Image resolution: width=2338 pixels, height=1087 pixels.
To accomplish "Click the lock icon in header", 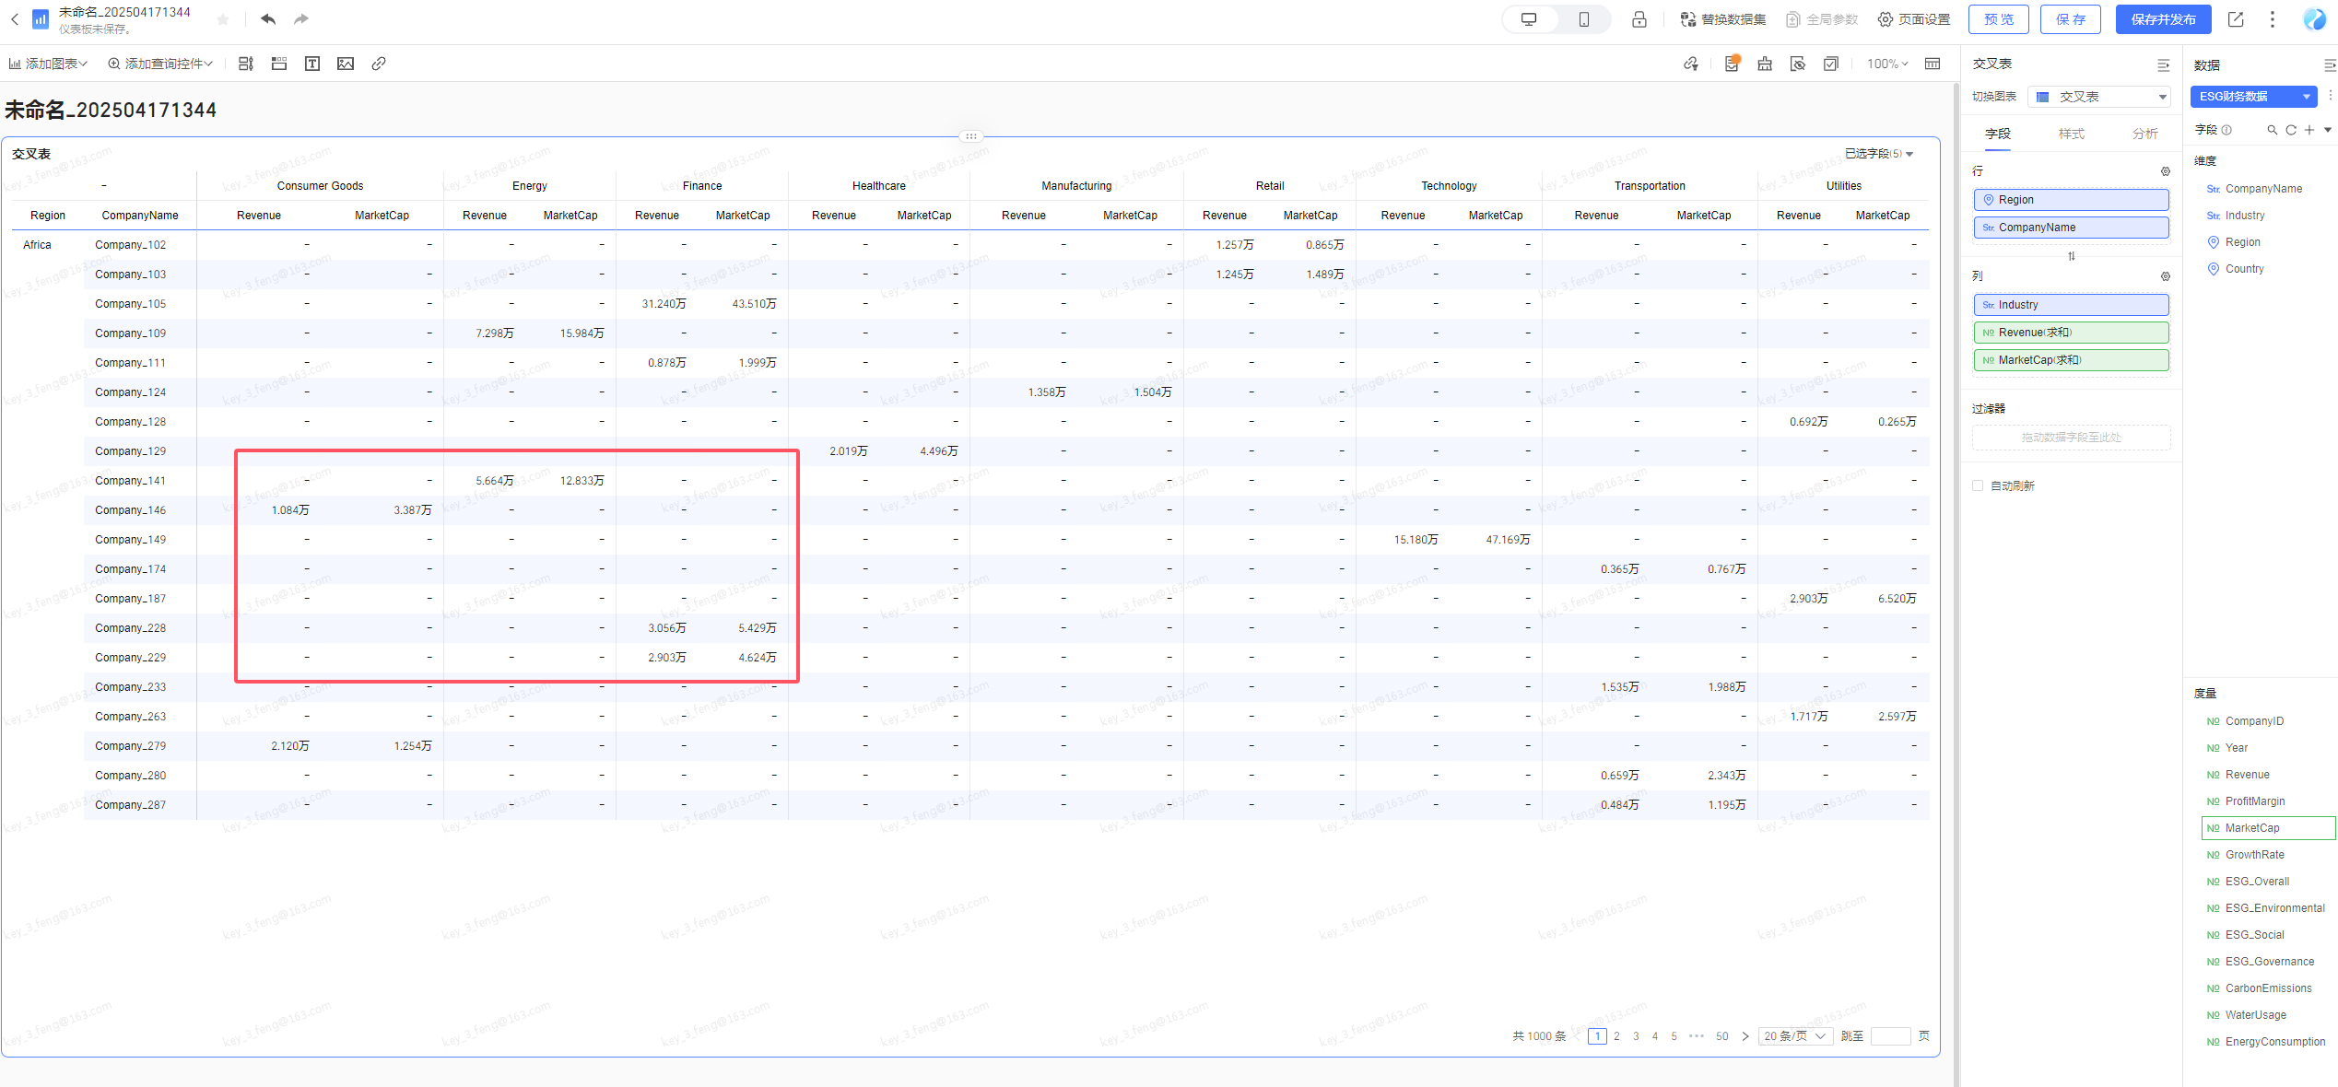I will click(1639, 19).
